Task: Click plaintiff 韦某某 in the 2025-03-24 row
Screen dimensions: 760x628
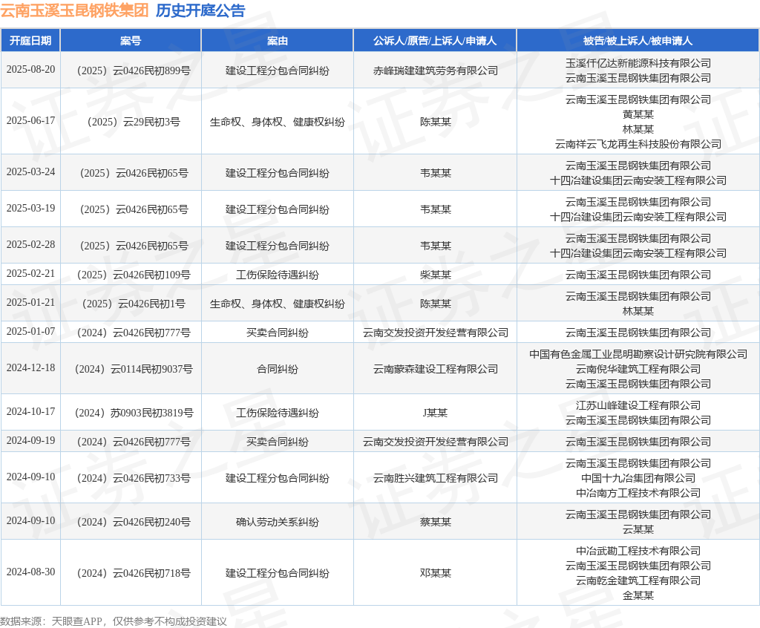Action: pos(435,173)
